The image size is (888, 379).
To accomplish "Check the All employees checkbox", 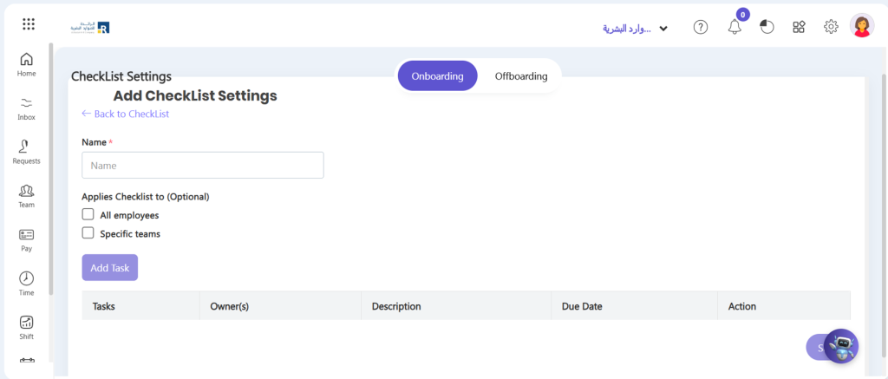I will (88, 215).
